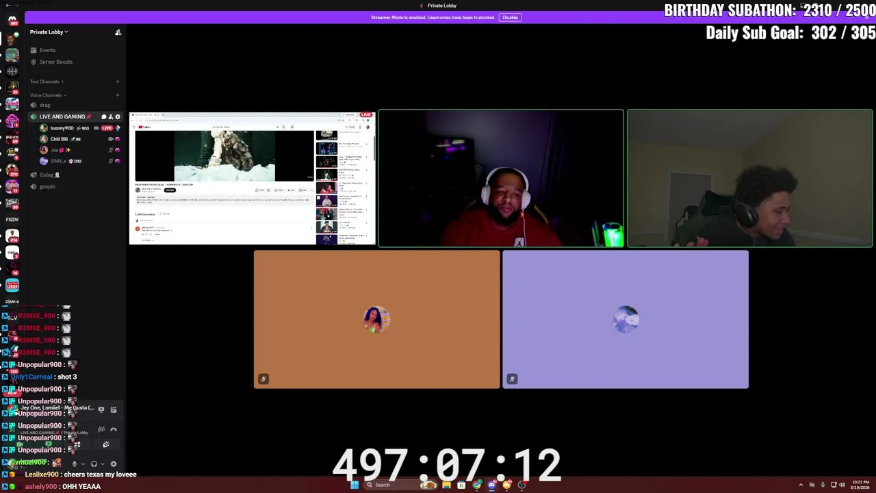The width and height of the screenshot is (876, 493).
Task: Click the invite people icon beside Private Lobby
Action: coord(118,32)
